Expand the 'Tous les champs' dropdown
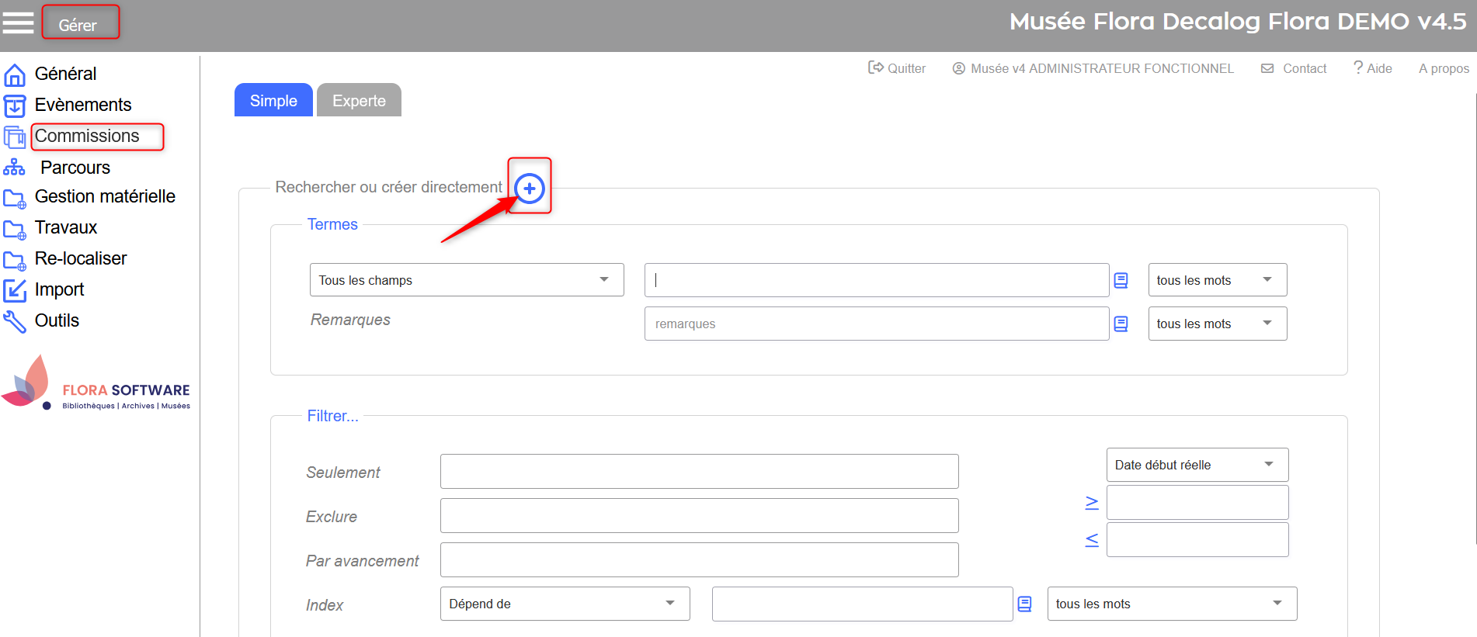Screen dimensions: 1477x637 (466, 280)
